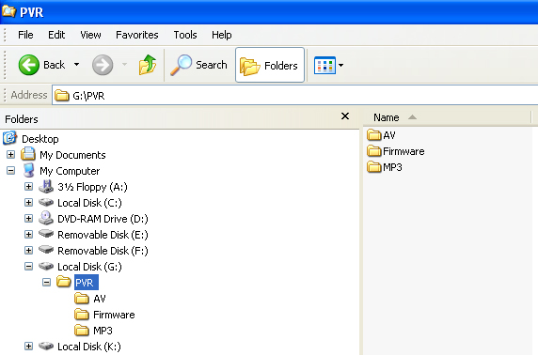Click the green Back arrow icon

[29, 65]
